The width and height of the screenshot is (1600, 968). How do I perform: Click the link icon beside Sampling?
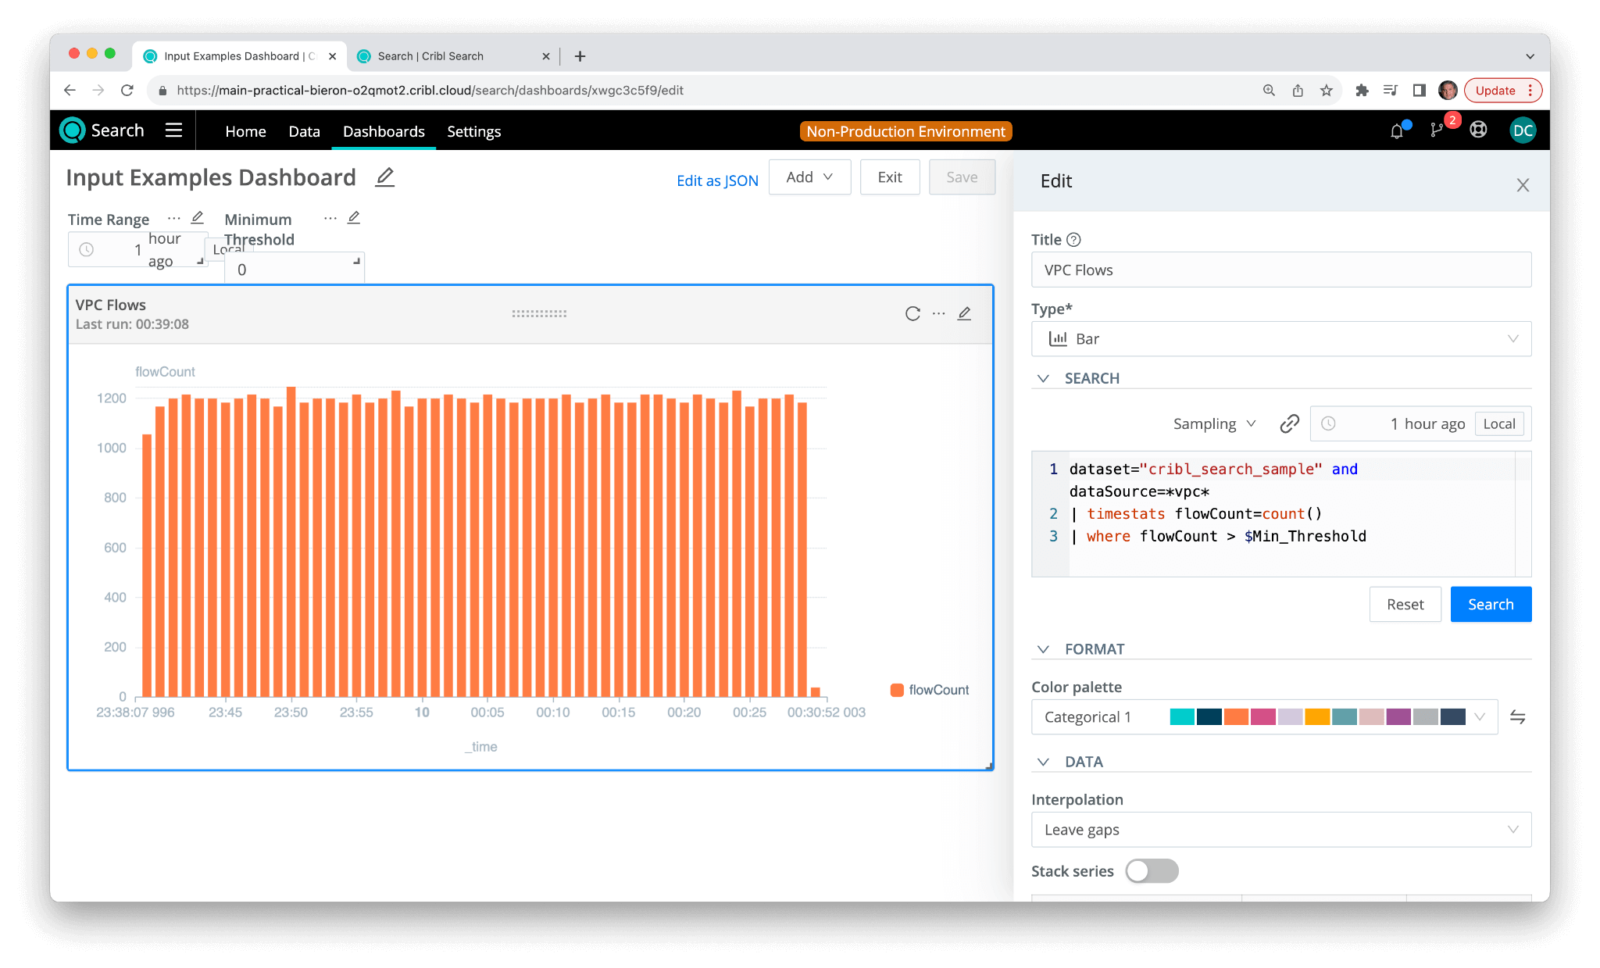click(x=1289, y=423)
